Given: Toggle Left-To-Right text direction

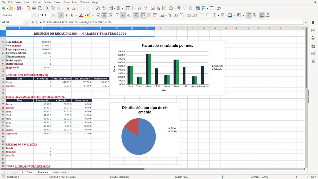Looking at the screenshot, I should [249, 15].
